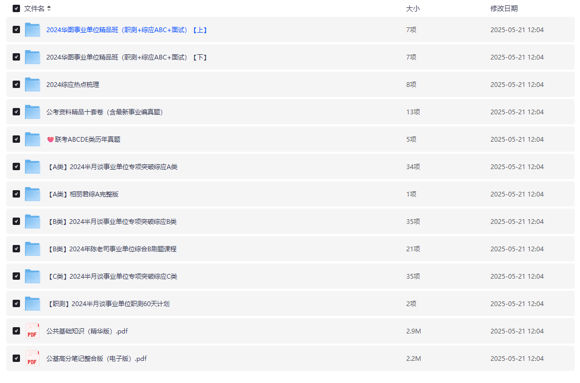Image resolution: width=580 pixels, height=383 pixels.
Task: Sort by 修改日期 column header
Action: (x=504, y=8)
